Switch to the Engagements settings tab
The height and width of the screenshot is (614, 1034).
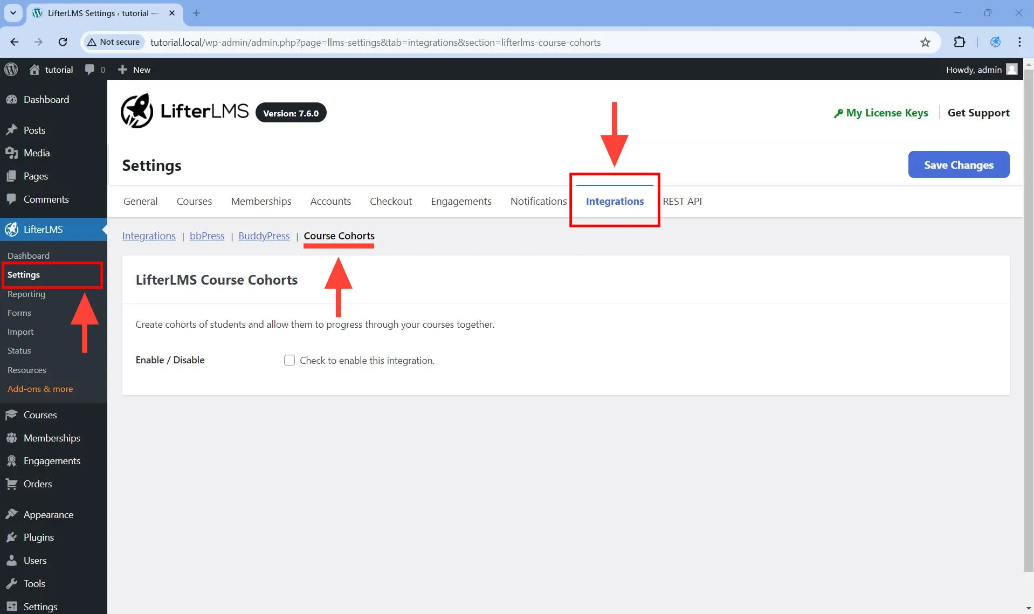tap(461, 201)
